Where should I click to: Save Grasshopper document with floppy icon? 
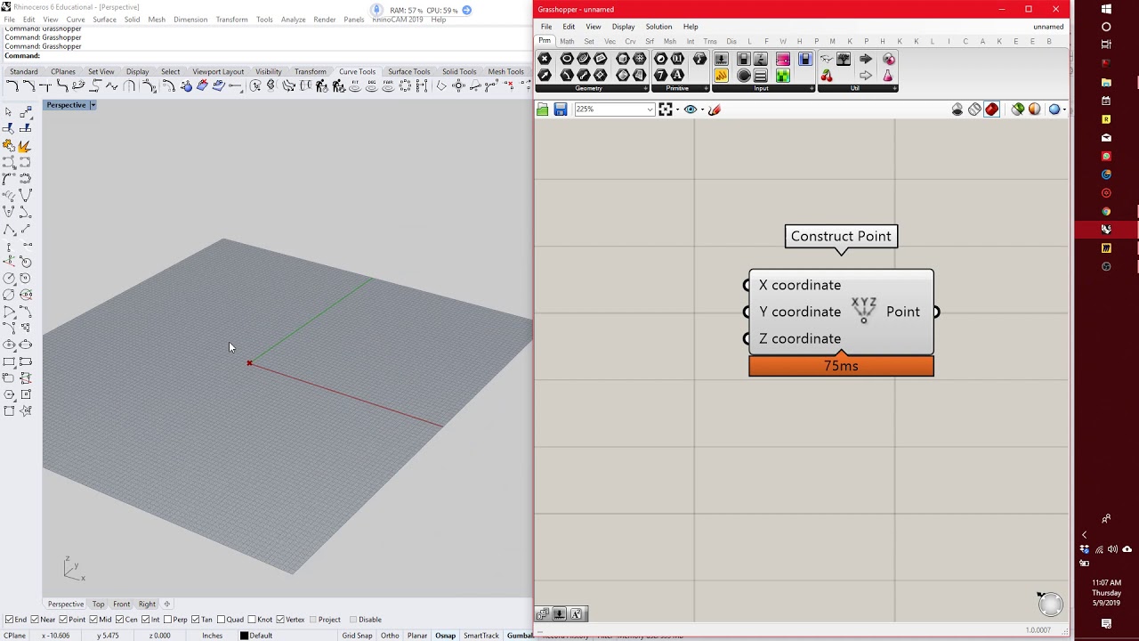point(561,110)
